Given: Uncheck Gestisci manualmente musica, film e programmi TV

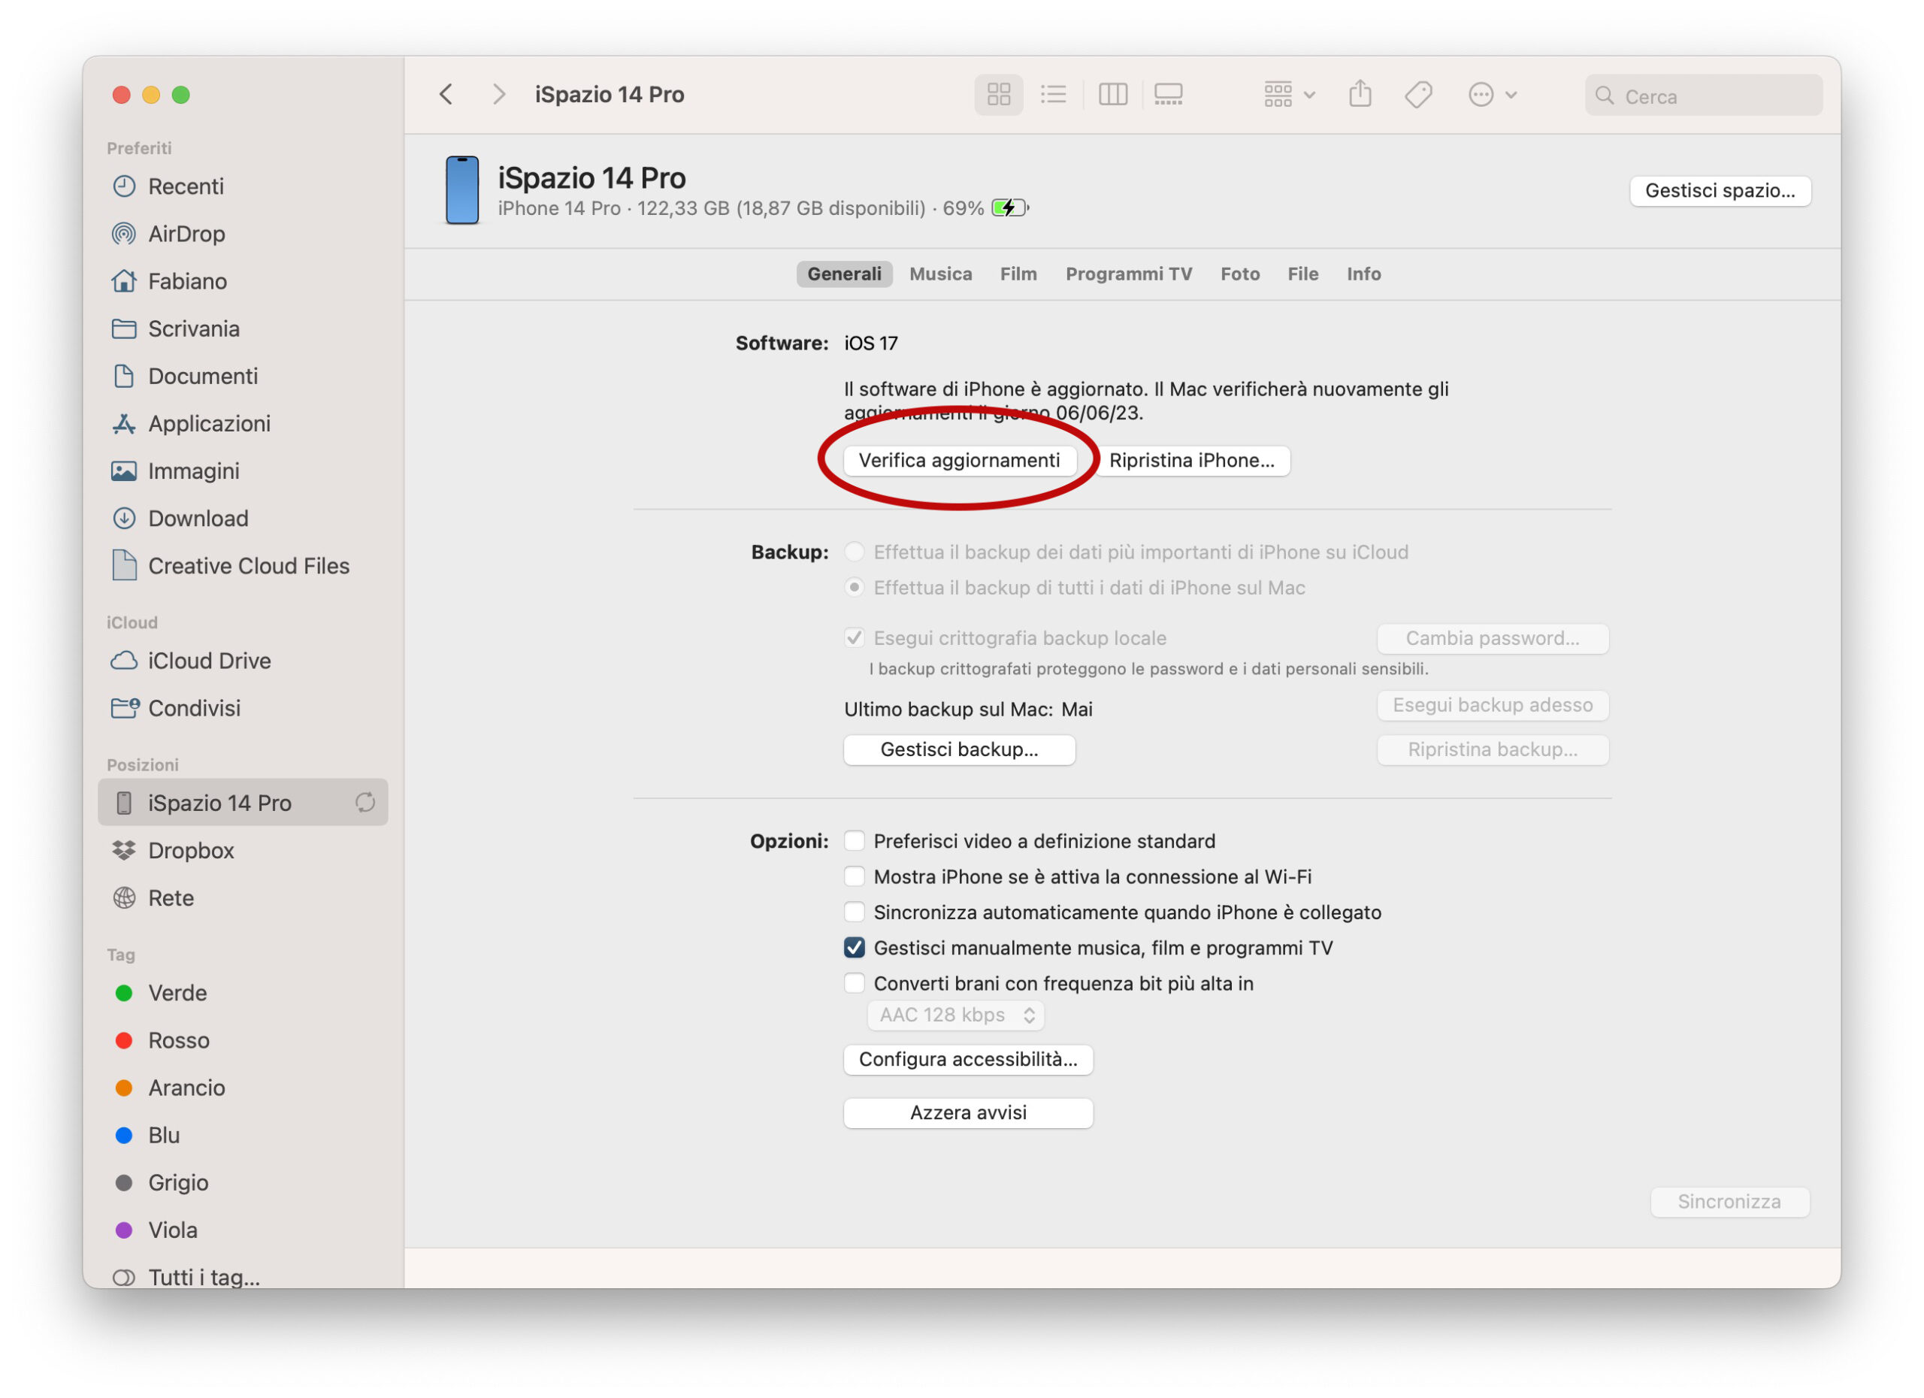Looking at the screenshot, I should click(x=855, y=948).
